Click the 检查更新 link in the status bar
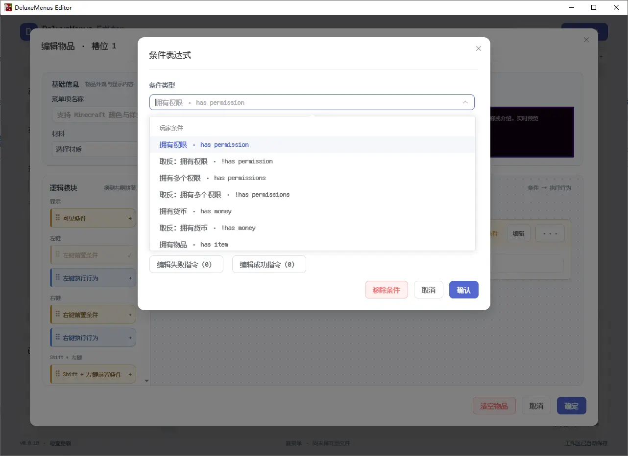The height and width of the screenshot is (456, 628). click(60, 443)
